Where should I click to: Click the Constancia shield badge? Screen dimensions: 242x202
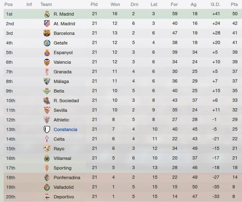point(47,129)
